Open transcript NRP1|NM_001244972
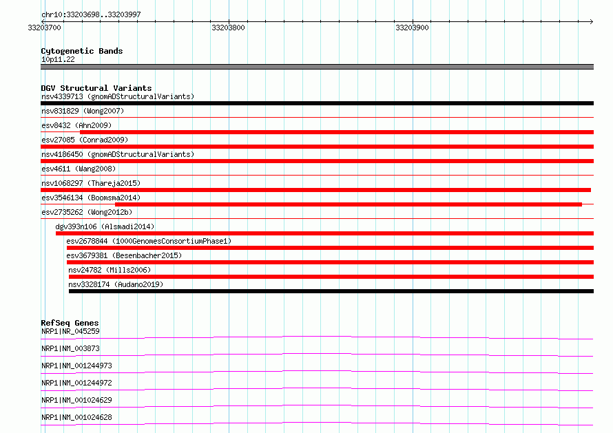Image resolution: width=613 pixels, height=433 pixels. tap(76, 383)
